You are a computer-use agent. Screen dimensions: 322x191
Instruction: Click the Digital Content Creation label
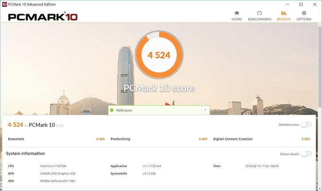233,139
